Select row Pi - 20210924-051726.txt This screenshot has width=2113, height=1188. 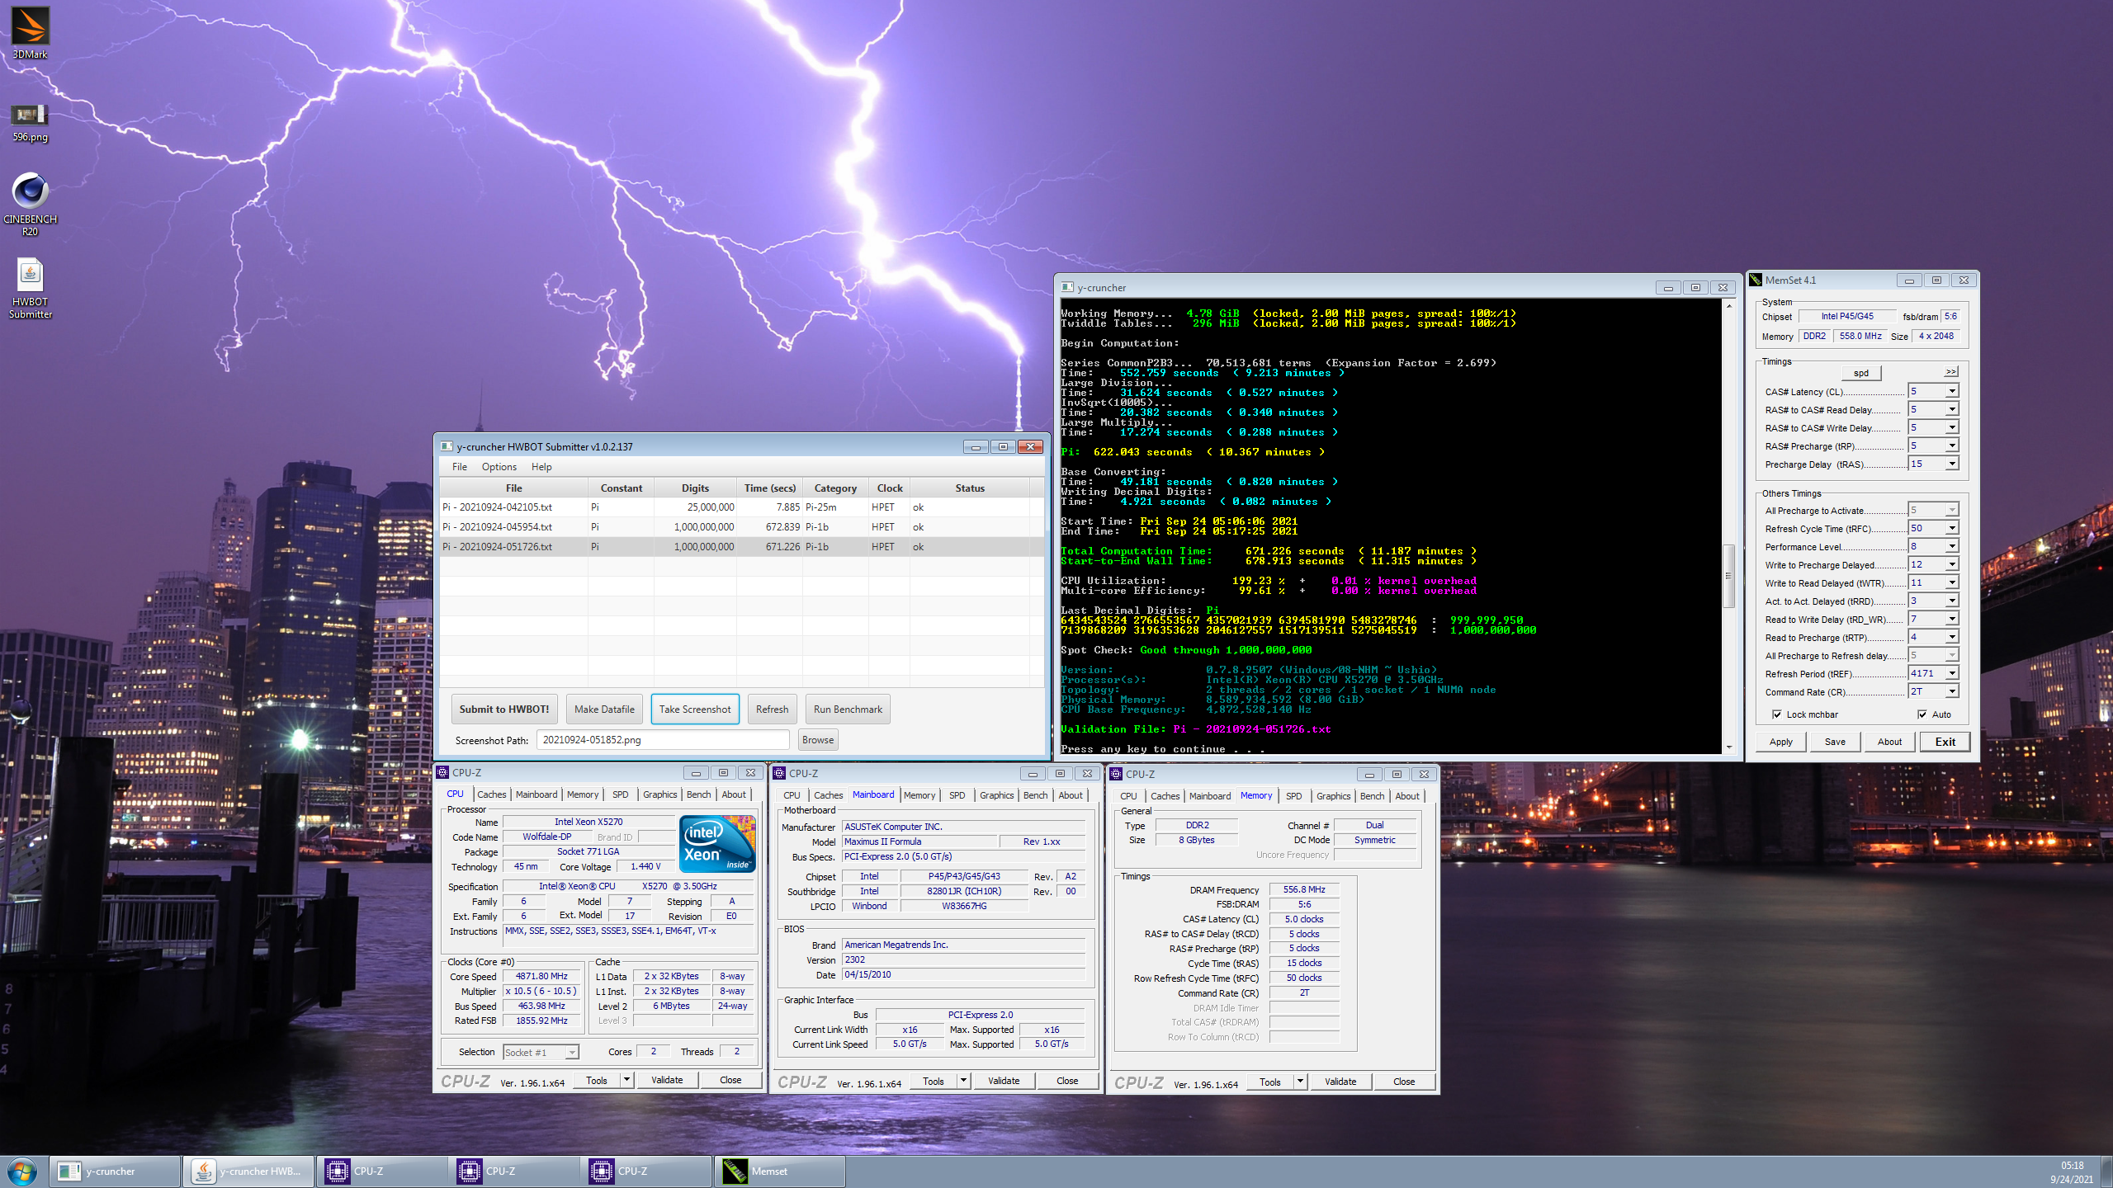[741, 547]
